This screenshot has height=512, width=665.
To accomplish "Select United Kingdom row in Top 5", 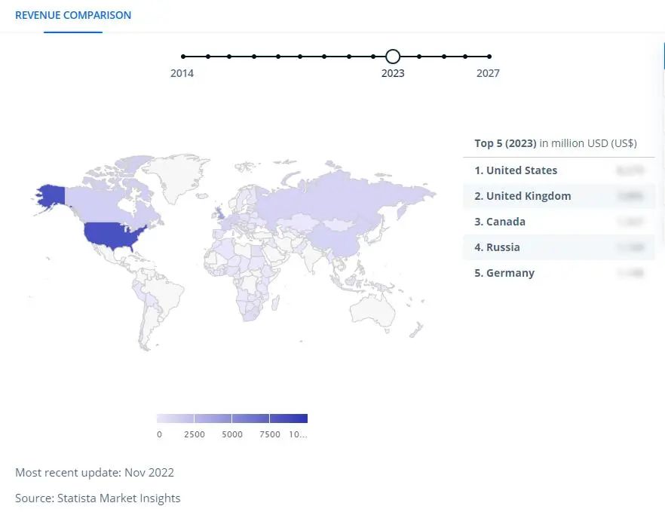I will pyautogui.click(x=559, y=196).
